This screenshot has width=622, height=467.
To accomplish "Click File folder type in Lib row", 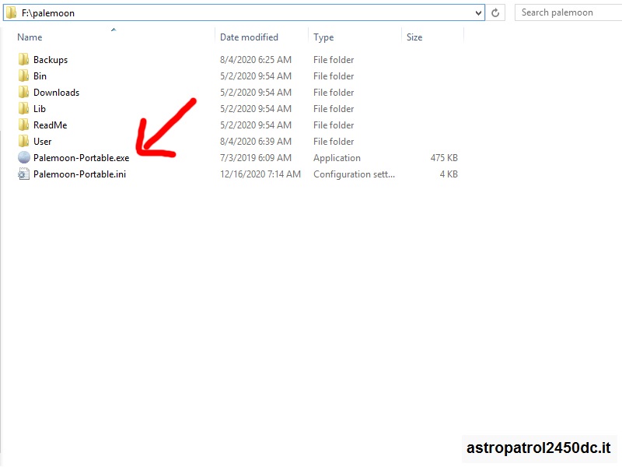I will click(x=334, y=108).
